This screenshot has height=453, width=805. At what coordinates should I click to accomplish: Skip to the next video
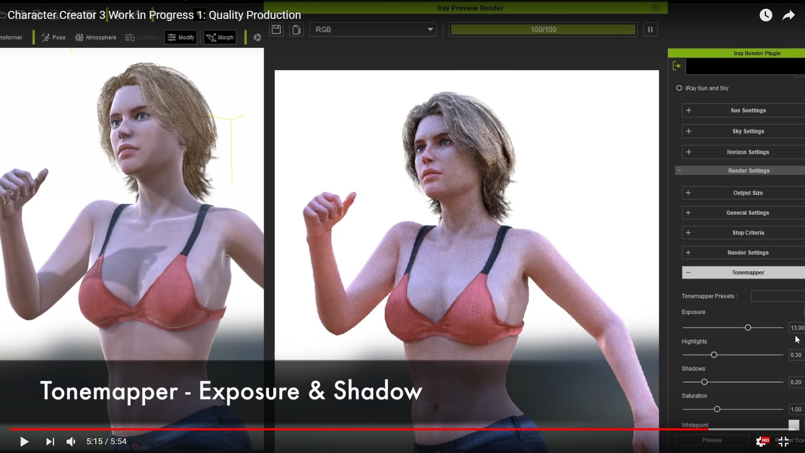(x=50, y=441)
